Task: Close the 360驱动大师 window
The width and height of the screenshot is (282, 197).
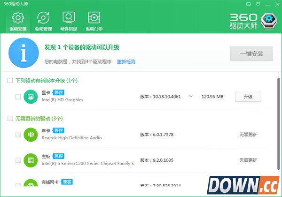Action: point(277,5)
